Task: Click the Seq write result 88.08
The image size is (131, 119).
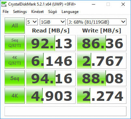Action: point(102,78)
